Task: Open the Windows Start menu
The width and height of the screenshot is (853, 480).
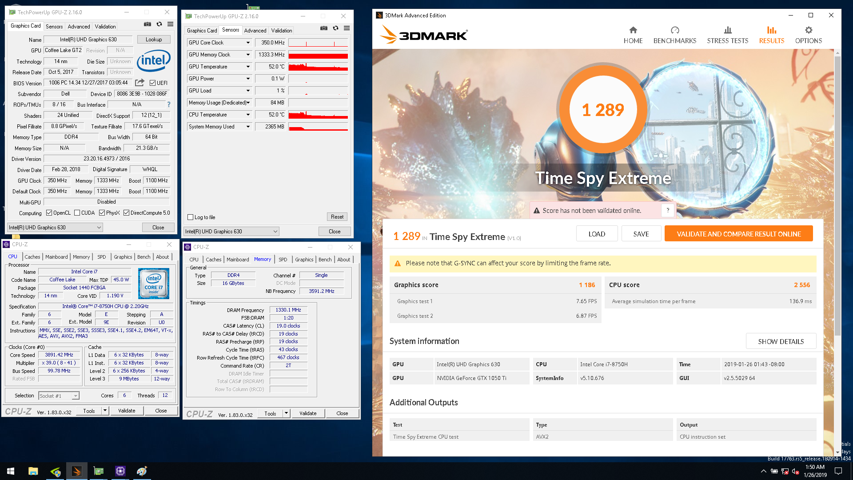Action: (11, 471)
